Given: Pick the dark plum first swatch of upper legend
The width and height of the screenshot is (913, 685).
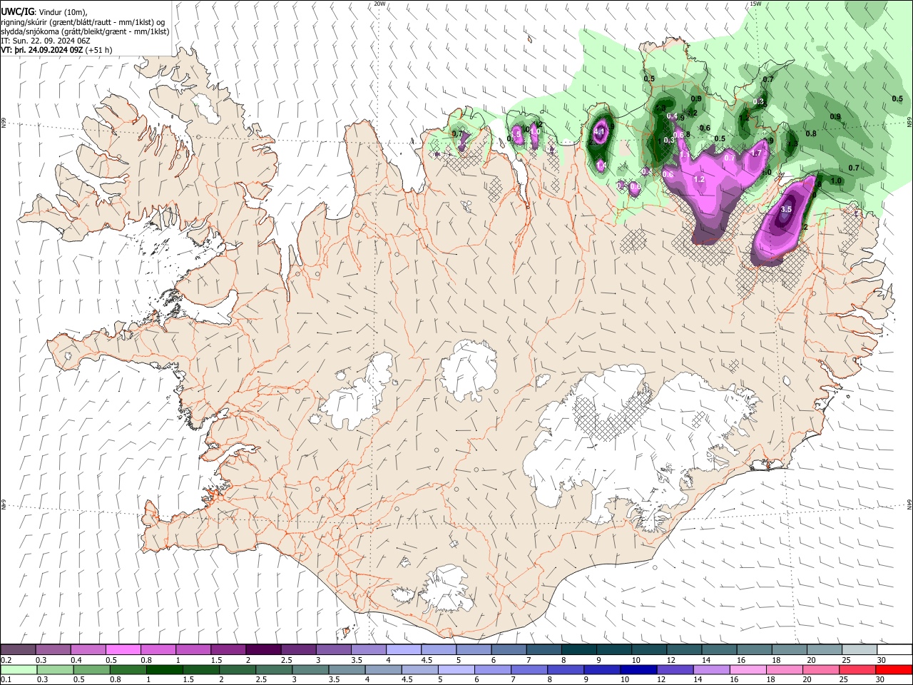Looking at the screenshot, I should coord(19,650).
